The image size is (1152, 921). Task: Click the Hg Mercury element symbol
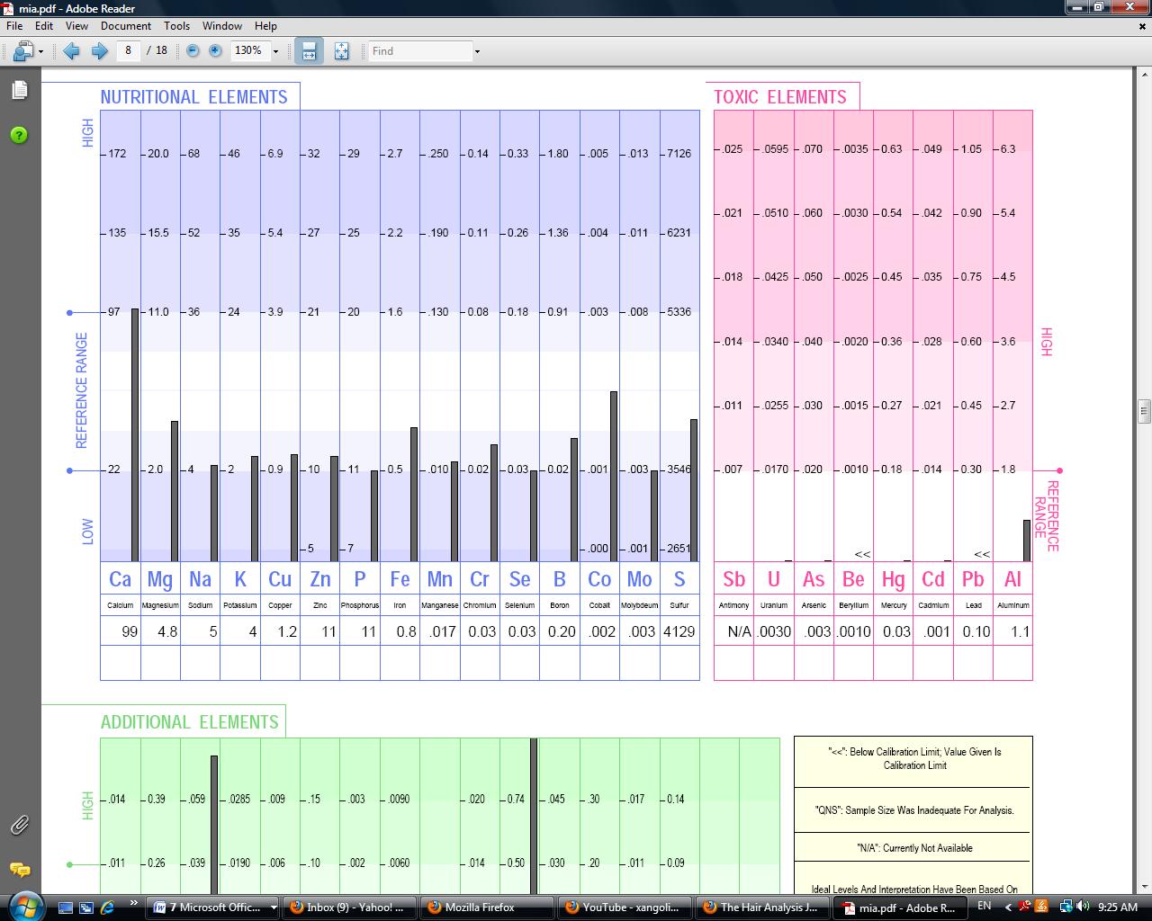(894, 579)
